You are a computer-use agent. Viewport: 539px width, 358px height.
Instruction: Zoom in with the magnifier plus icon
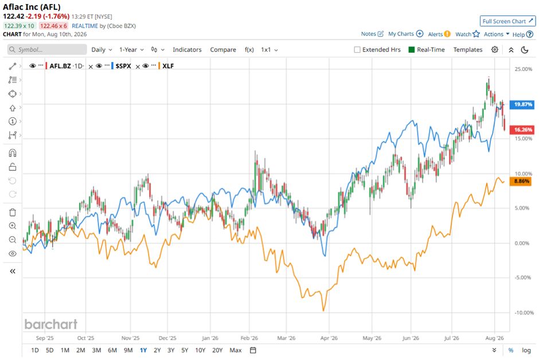pyautogui.click(x=13, y=226)
